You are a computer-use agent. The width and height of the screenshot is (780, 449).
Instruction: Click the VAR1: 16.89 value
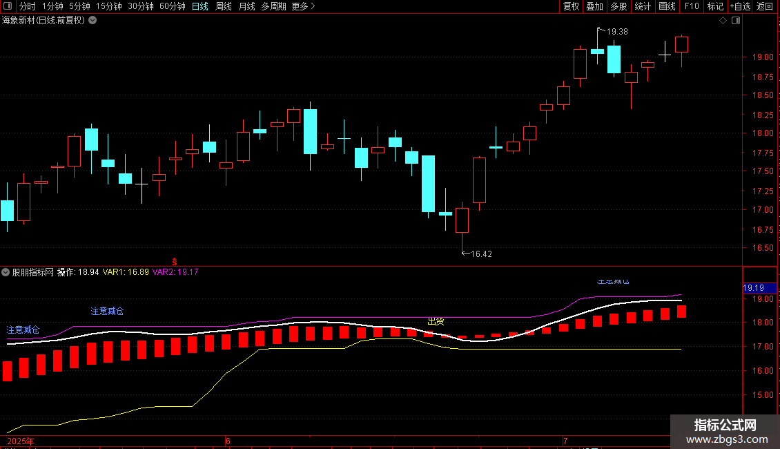126,272
